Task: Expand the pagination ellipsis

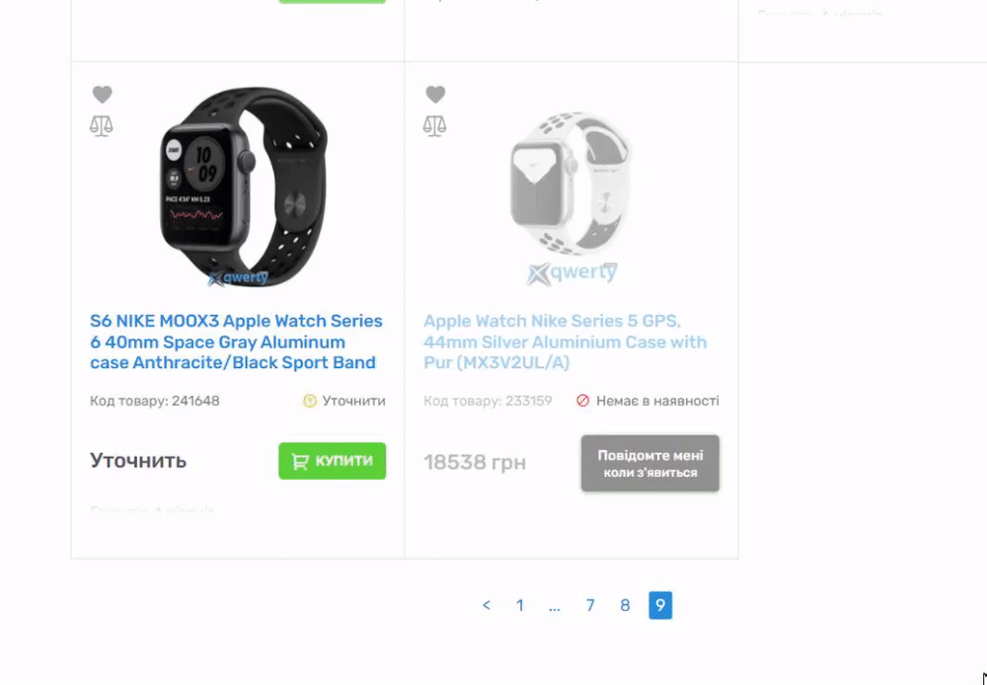Action: (554, 607)
